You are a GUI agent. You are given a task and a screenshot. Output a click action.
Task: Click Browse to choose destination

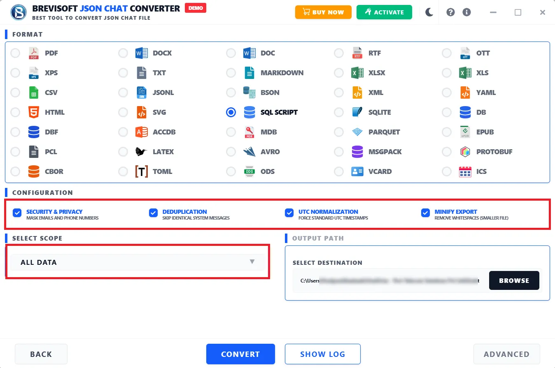click(514, 280)
